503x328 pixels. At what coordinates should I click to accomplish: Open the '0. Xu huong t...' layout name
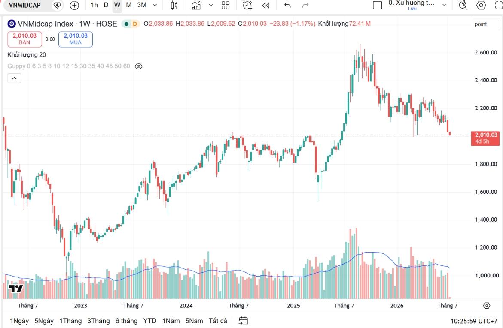(412, 3)
